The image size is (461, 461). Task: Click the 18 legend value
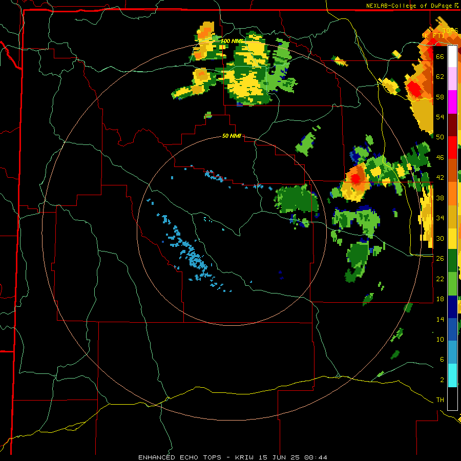point(440,299)
